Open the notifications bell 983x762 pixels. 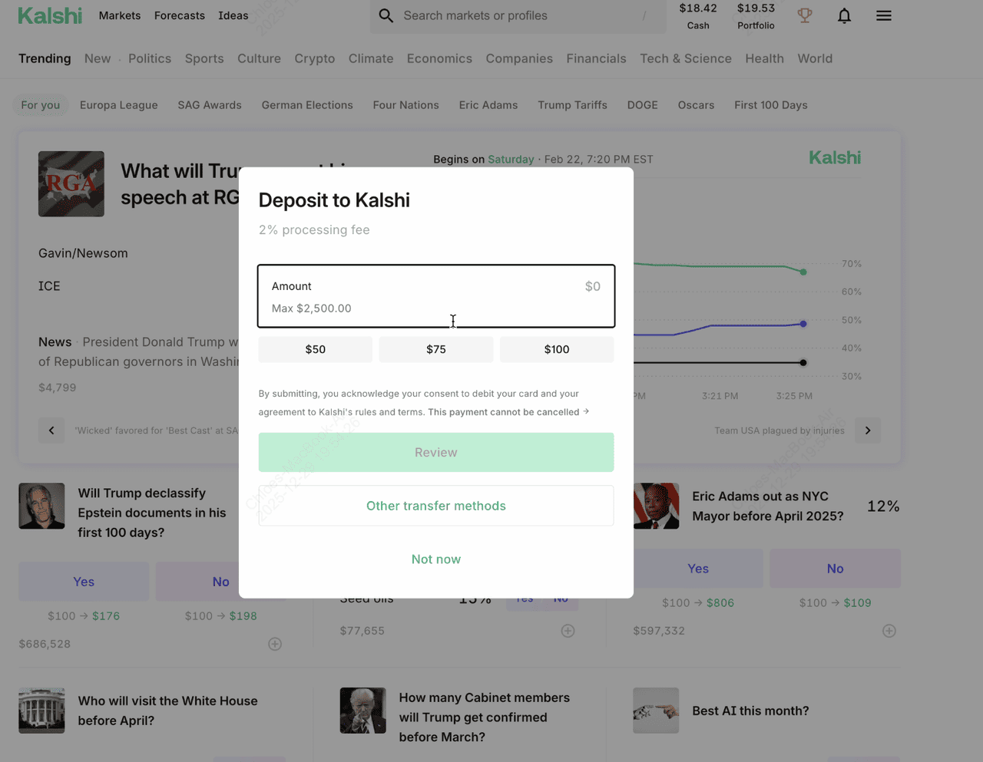[844, 15]
